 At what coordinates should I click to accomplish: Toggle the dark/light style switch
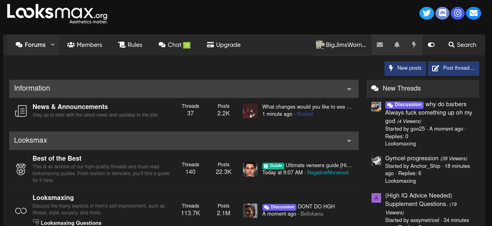pos(431,45)
